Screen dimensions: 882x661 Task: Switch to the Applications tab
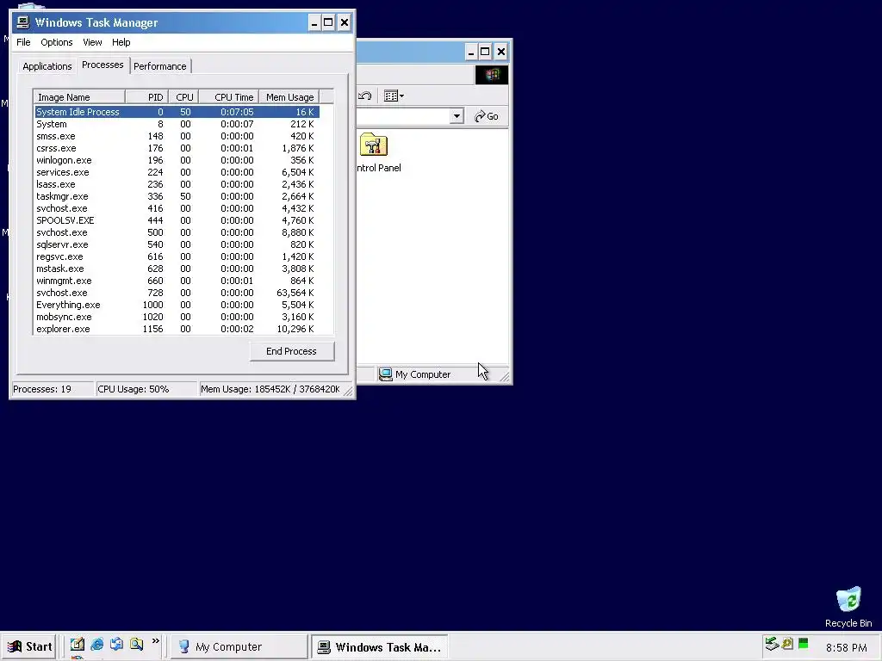pyautogui.click(x=47, y=66)
